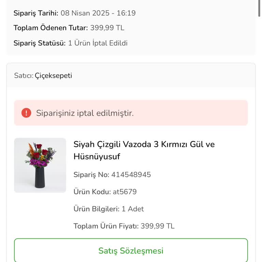Click the Ürün Kodu label

coord(92,192)
